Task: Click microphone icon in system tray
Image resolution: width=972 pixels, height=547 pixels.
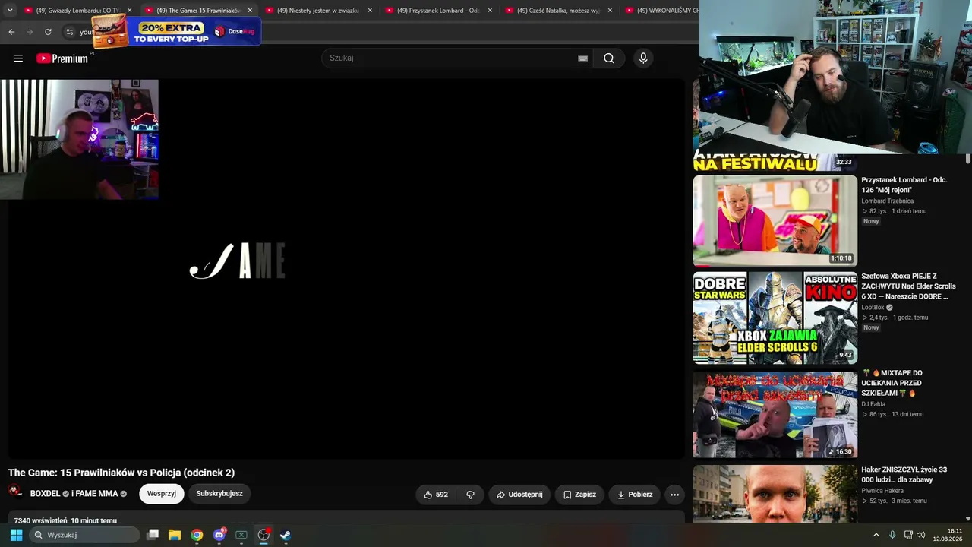Action: tap(892, 535)
